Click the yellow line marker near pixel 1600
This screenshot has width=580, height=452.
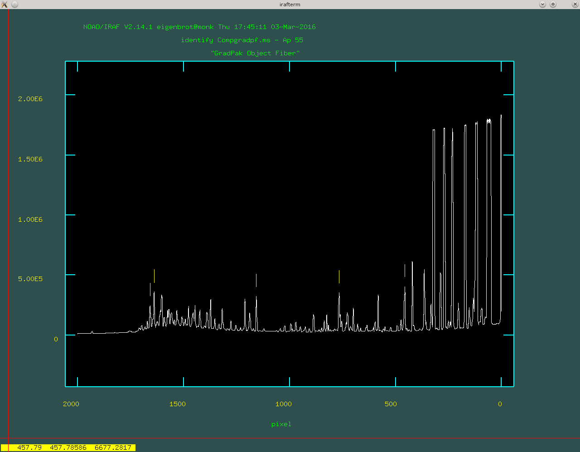154,276
